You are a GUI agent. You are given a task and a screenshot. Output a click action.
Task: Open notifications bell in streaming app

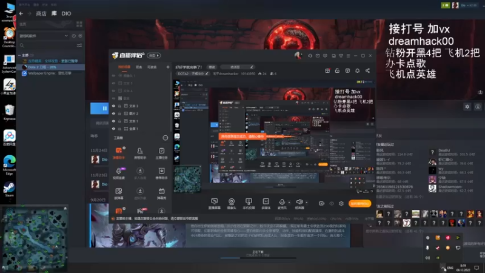(357, 70)
